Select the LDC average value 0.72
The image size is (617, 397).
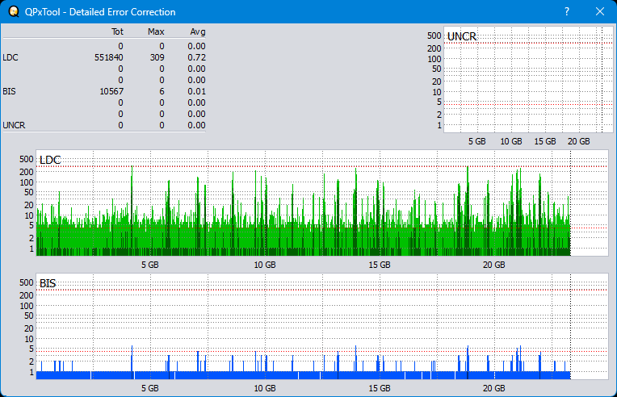tap(196, 57)
